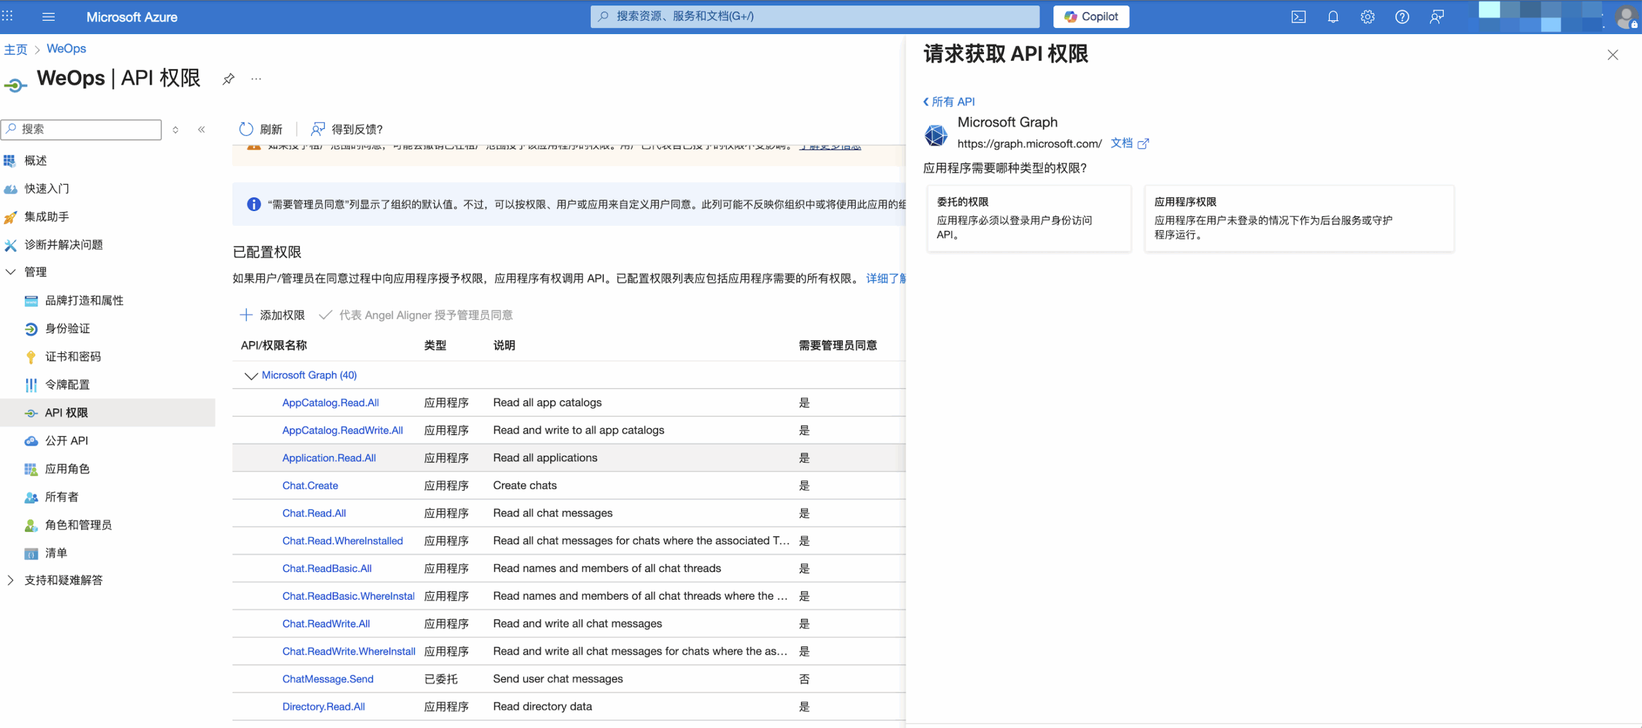The image size is (1642, 728).
Task: Open the app launcher grid icon
Action: pyautogui.click(x=8, y=16)
